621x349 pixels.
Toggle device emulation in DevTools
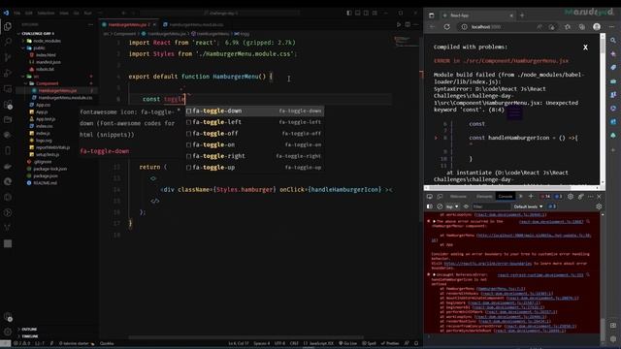pyautogui.click(x=440, y=196)
